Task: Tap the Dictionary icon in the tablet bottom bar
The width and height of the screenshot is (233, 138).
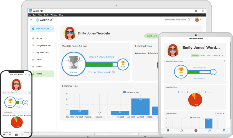Action: click(182, 131)
